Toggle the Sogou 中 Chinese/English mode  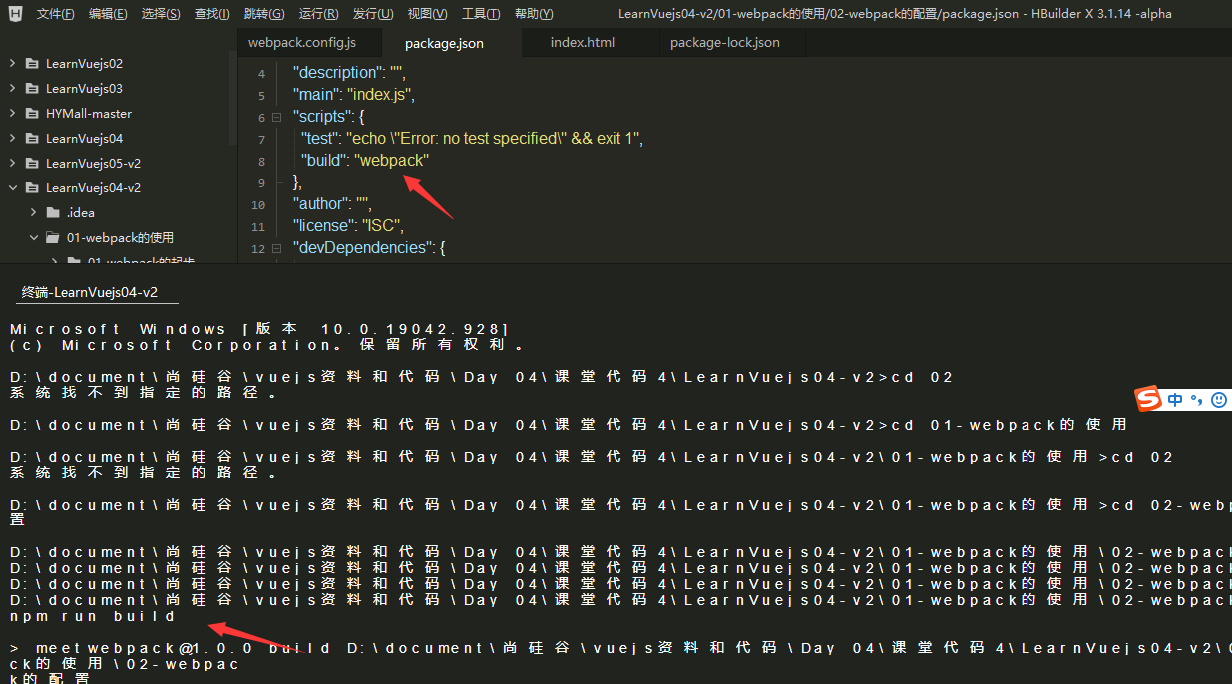[1175, 399]
